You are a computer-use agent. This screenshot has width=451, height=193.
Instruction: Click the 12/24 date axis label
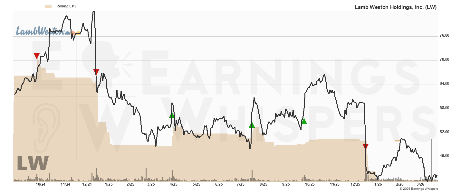(x=87, y=184)
